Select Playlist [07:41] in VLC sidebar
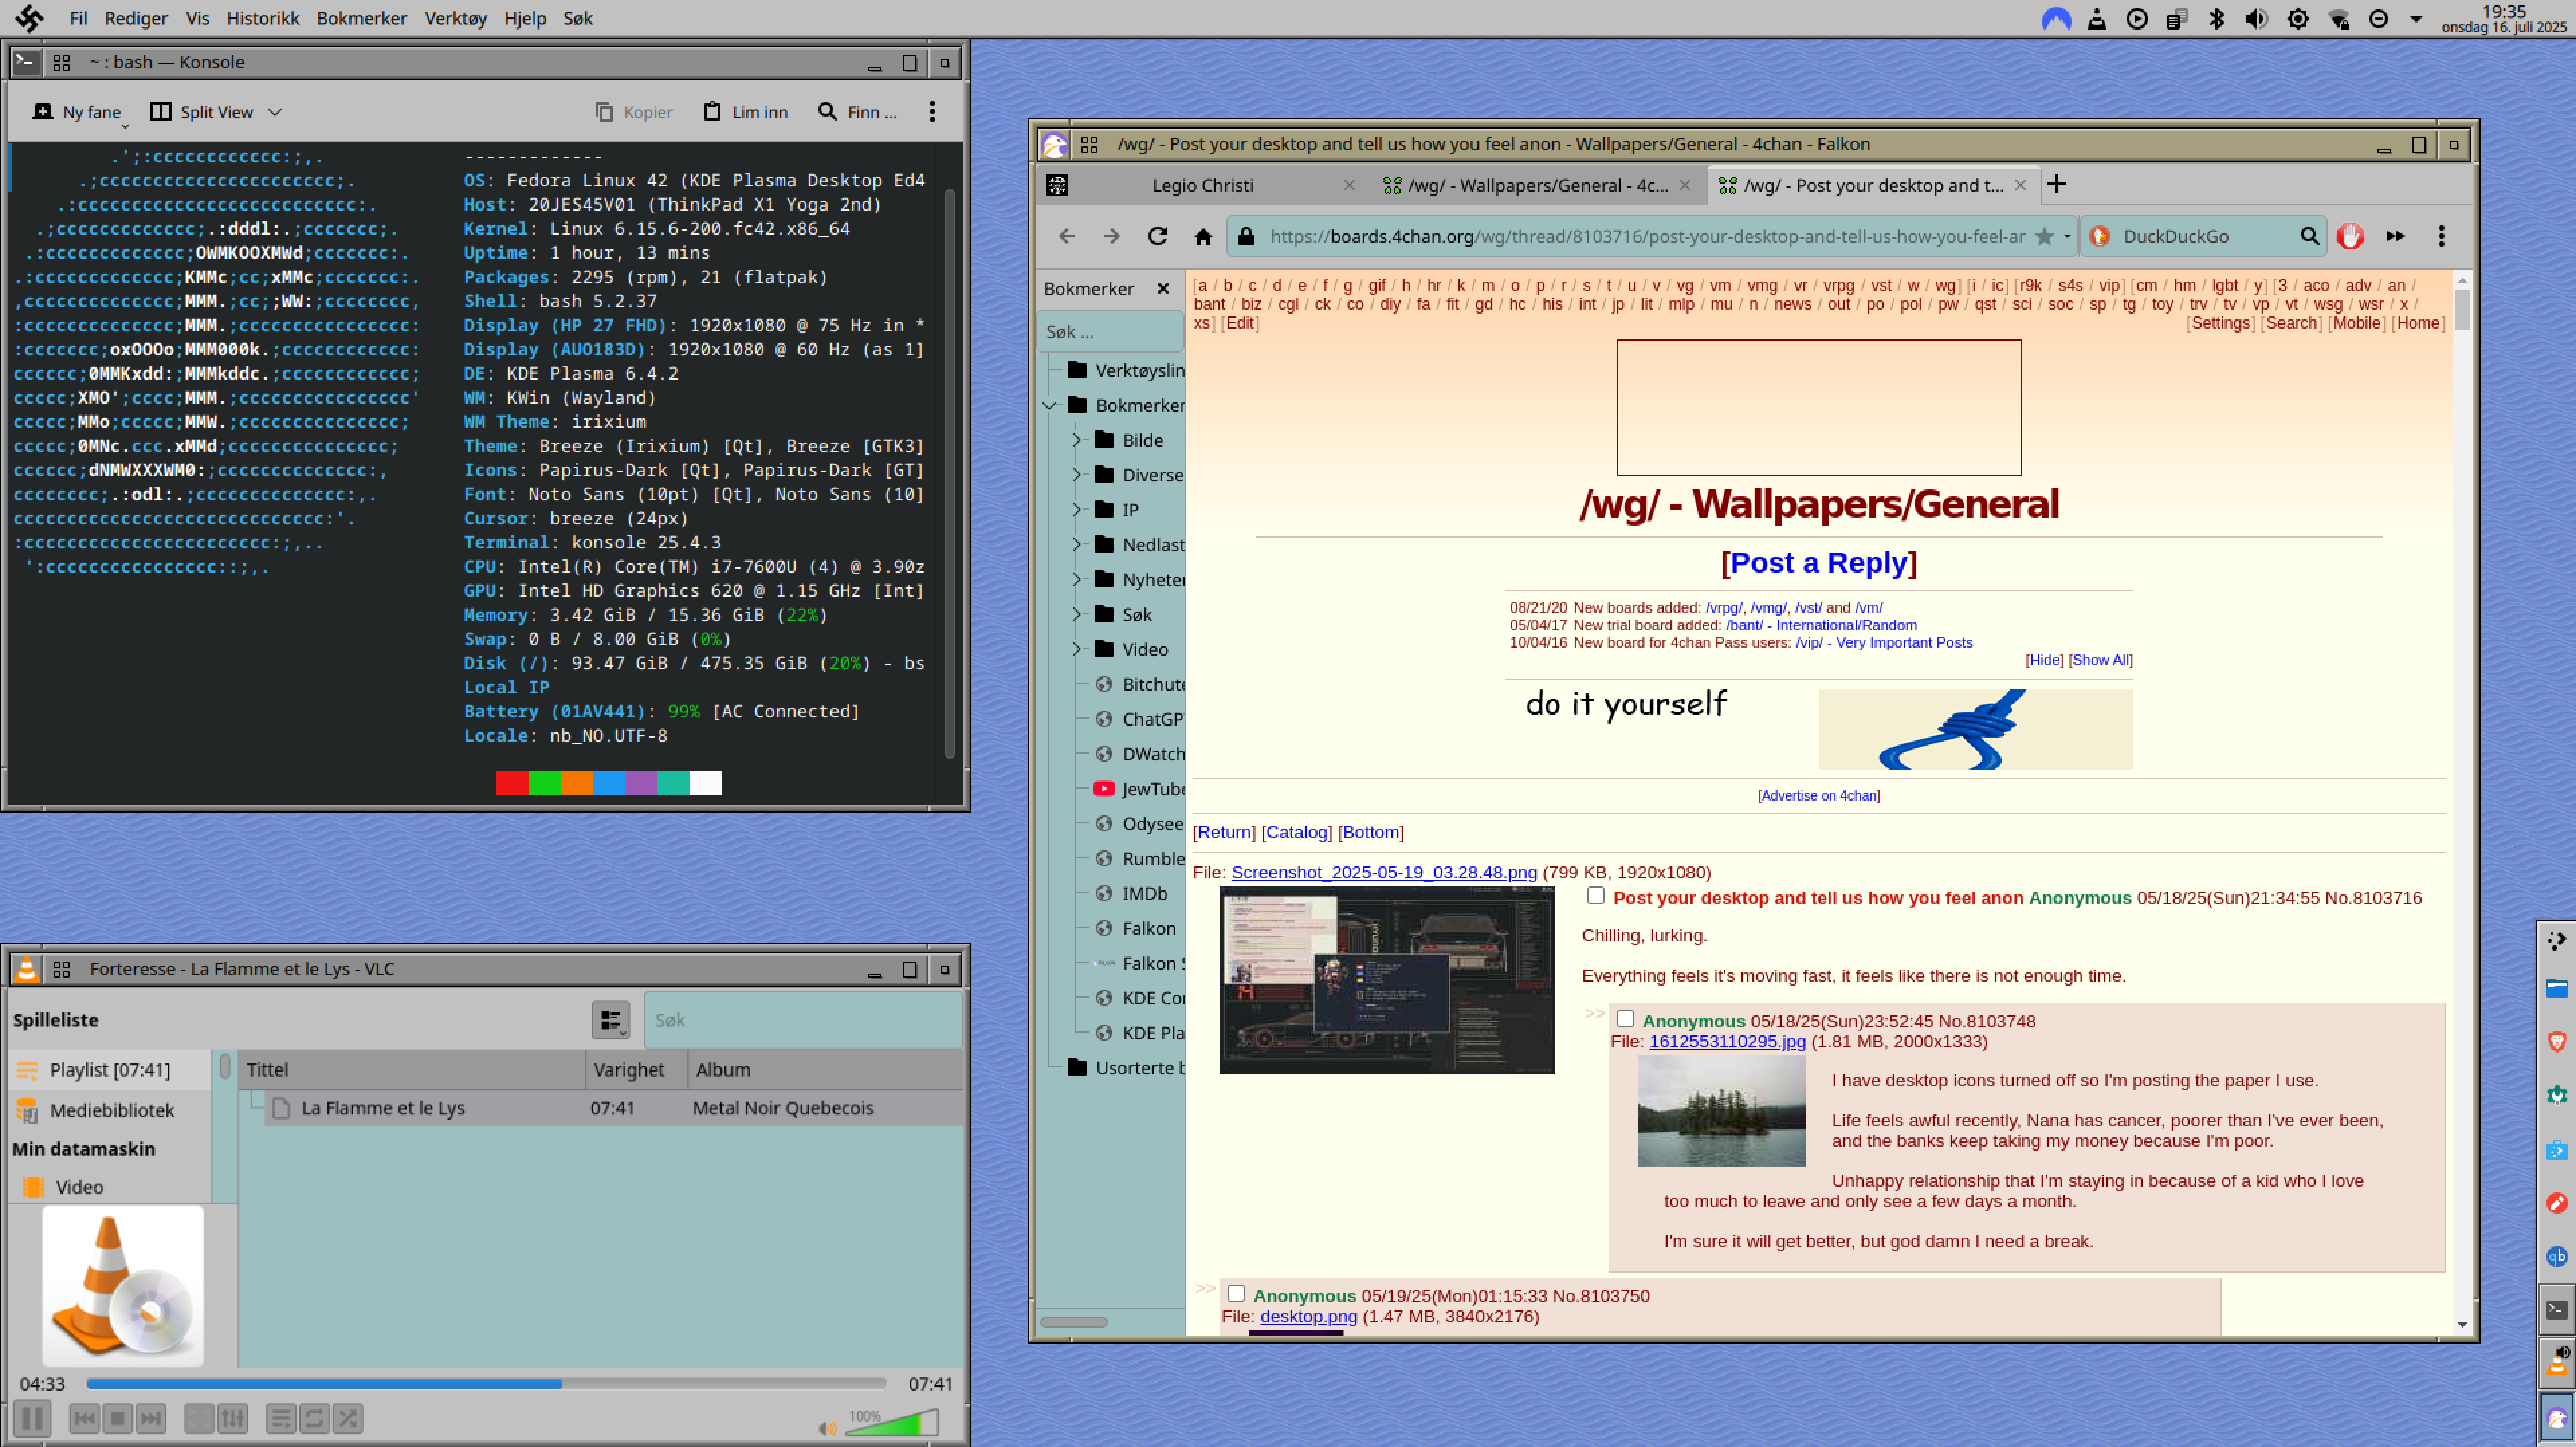The image size is (2576, 1447). click(x=111, y=1069)
